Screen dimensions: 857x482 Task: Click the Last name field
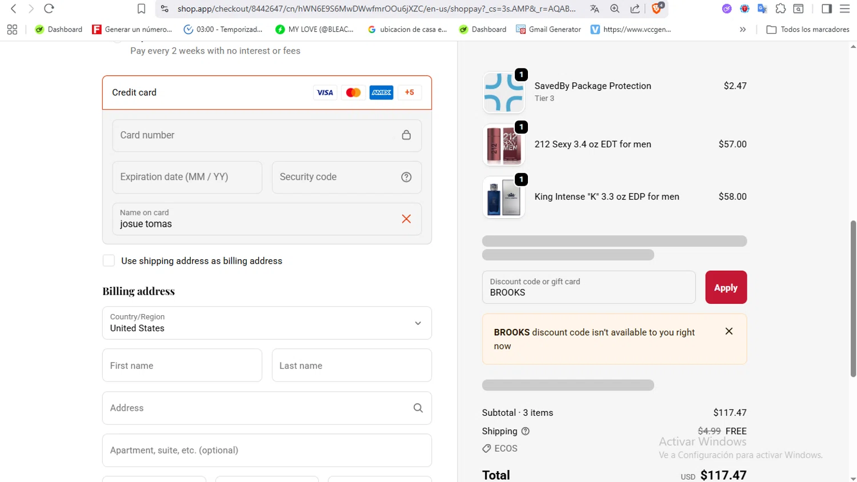pyautogui.click(x=351, y=365)
